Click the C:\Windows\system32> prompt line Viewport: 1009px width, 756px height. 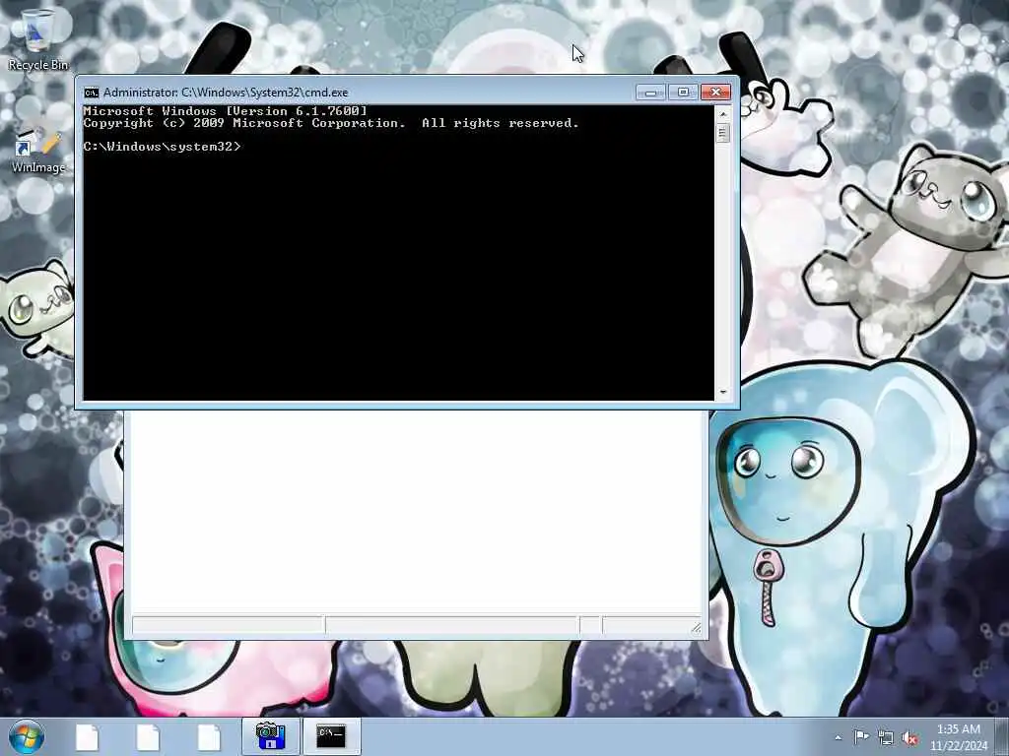[x=162, y=147]
